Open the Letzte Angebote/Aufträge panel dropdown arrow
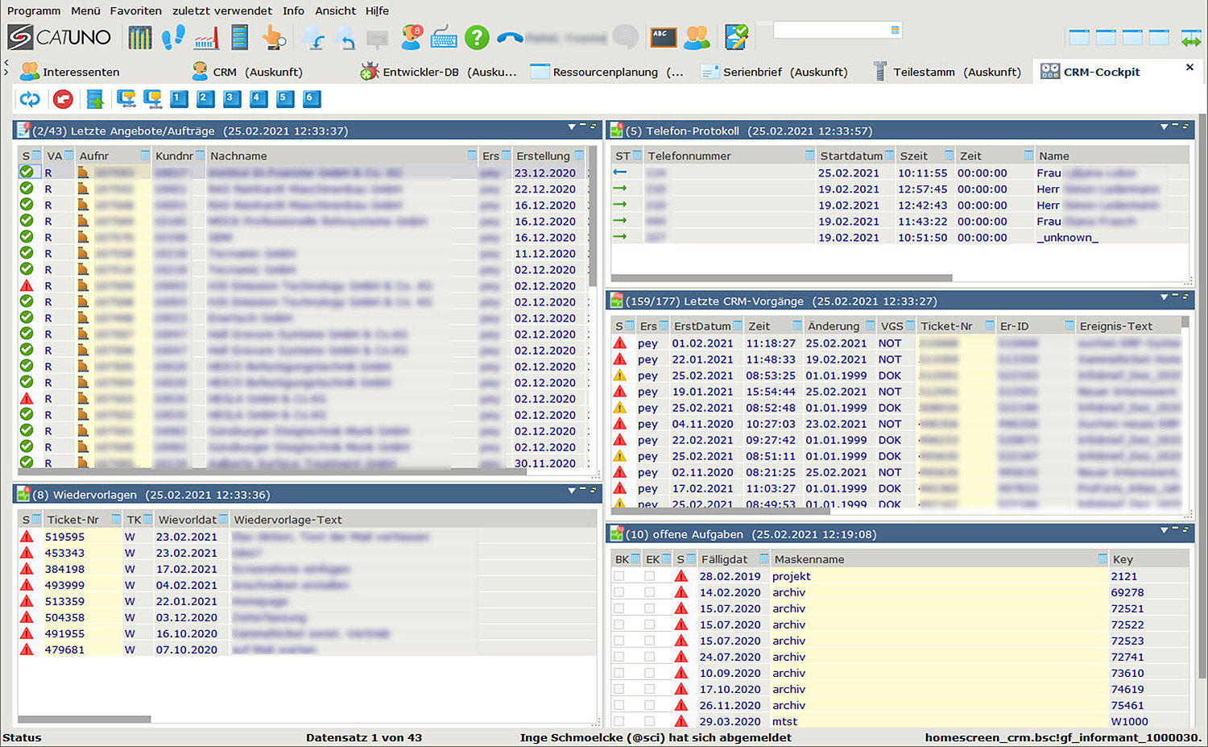The height and width of the screenshot is (747, 1208). 572,127
